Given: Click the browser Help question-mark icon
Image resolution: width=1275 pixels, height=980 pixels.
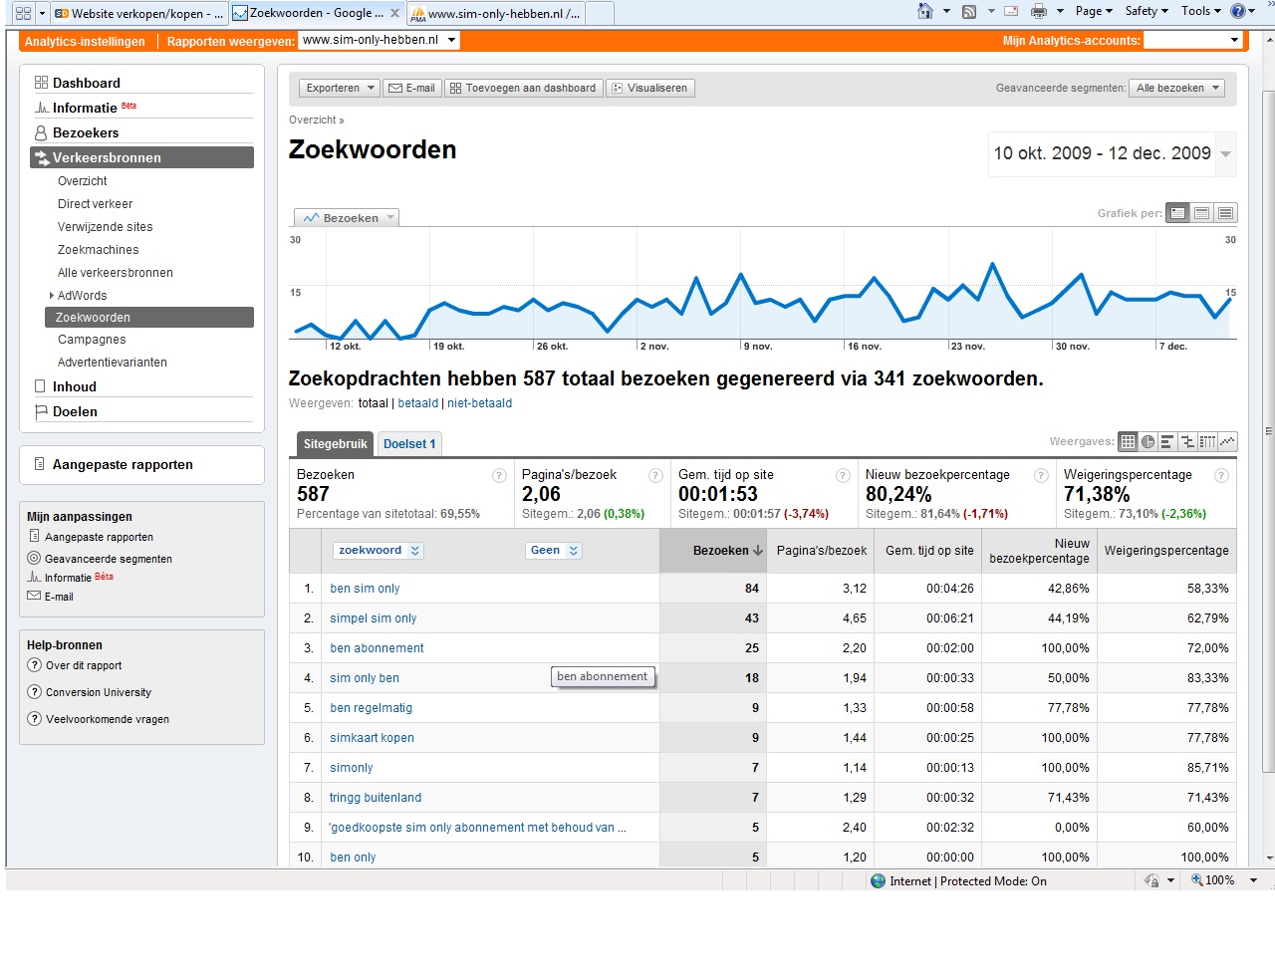Looking at the screenshot, I should point(1238,11).
